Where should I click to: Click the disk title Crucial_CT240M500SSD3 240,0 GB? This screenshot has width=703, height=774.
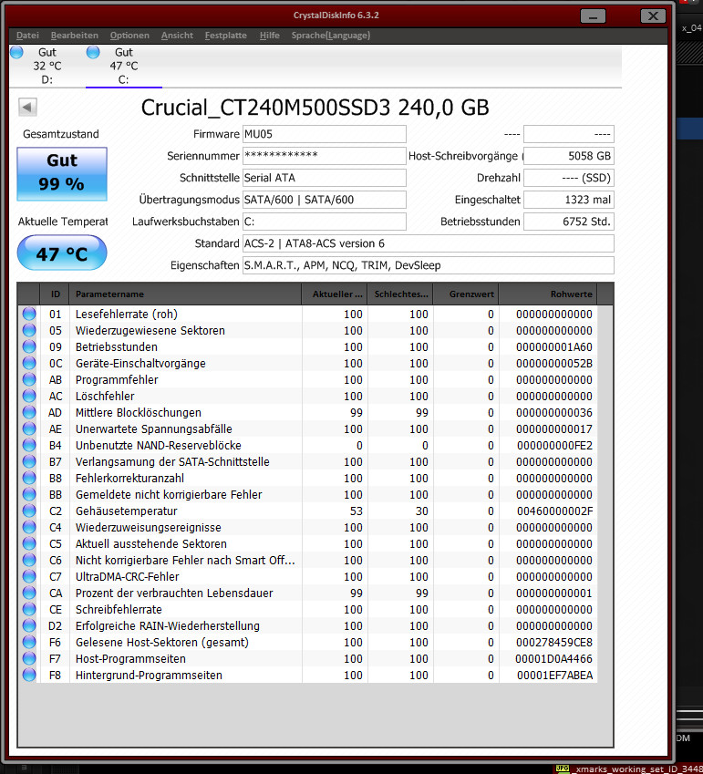pyautogui.click(x=315, y=107)
